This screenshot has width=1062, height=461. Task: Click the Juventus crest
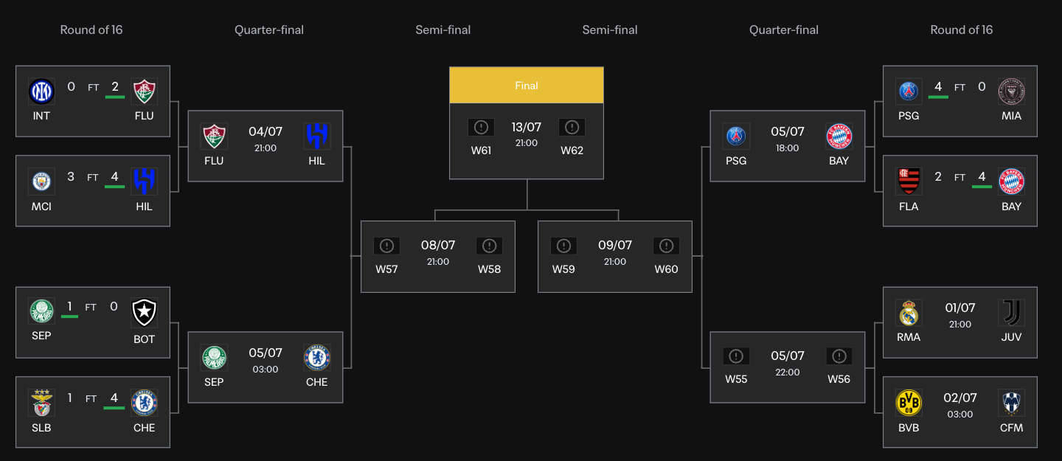tap(1012, 313)
